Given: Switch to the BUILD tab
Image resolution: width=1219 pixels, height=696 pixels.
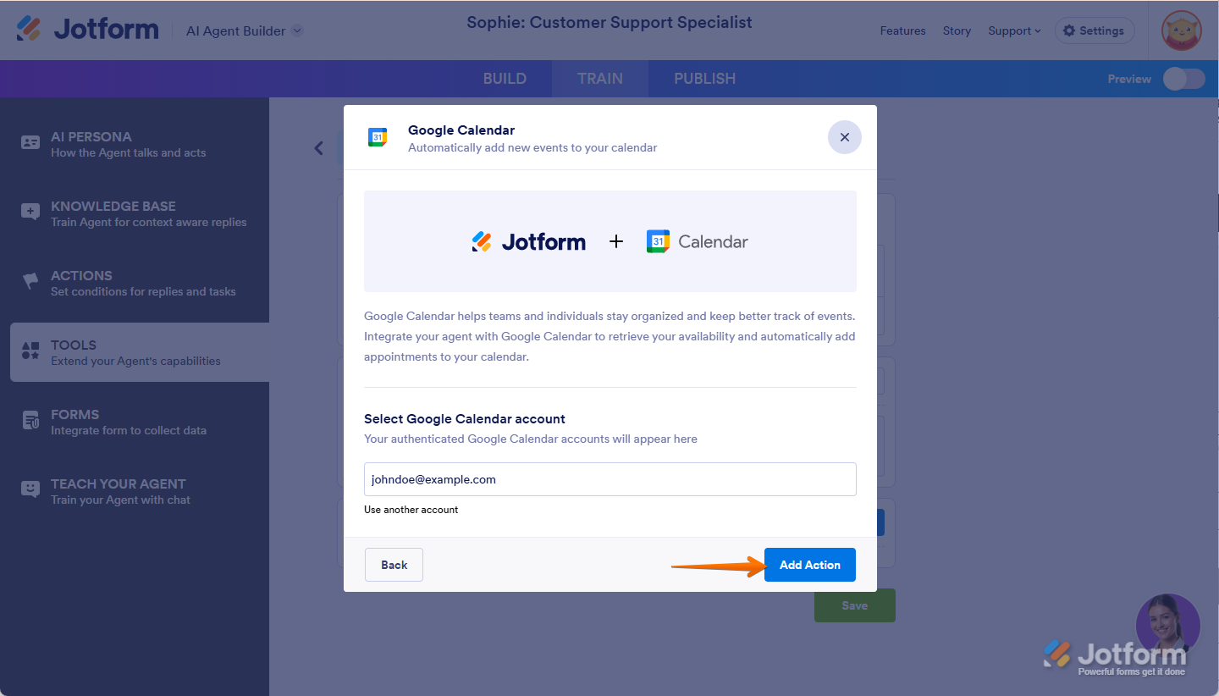Looking at the screenshot, I should point(505,79).
